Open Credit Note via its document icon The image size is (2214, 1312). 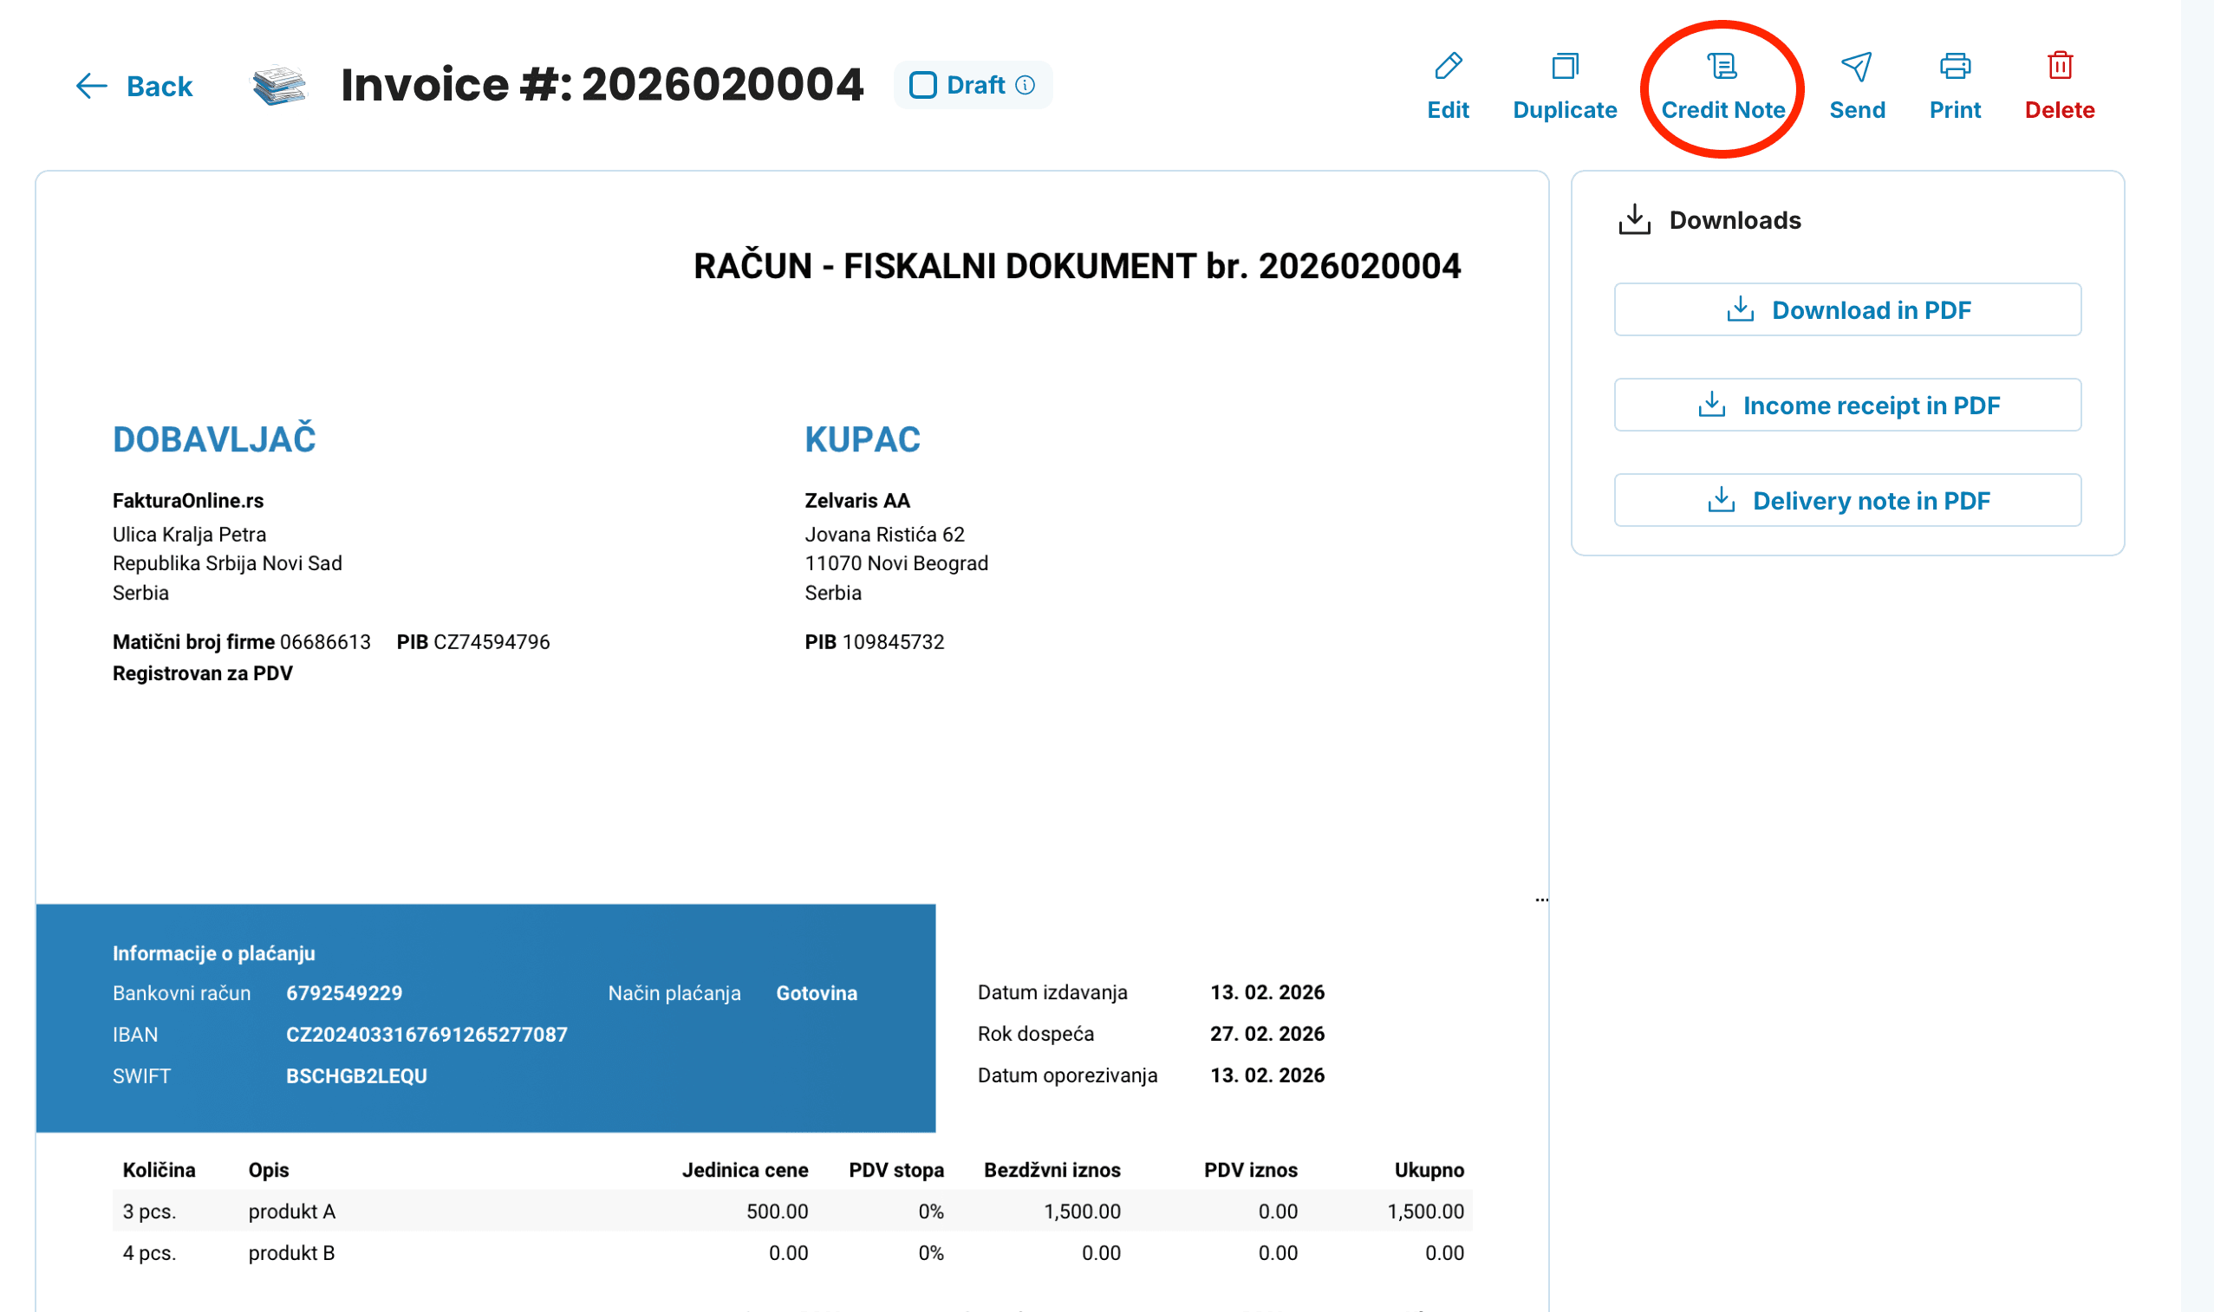coord(1722,65)
